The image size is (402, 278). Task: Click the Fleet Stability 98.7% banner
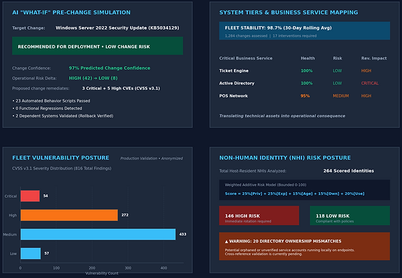click(305, 31)
